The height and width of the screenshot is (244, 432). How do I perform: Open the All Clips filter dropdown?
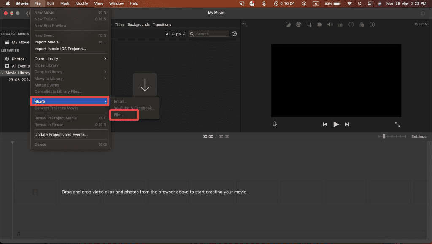click(x=175, y=34)
